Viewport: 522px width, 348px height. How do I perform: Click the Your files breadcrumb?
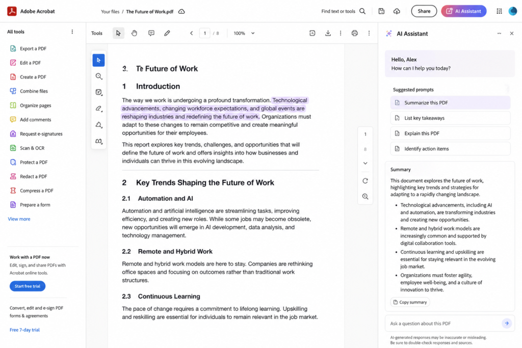[110, 12]
